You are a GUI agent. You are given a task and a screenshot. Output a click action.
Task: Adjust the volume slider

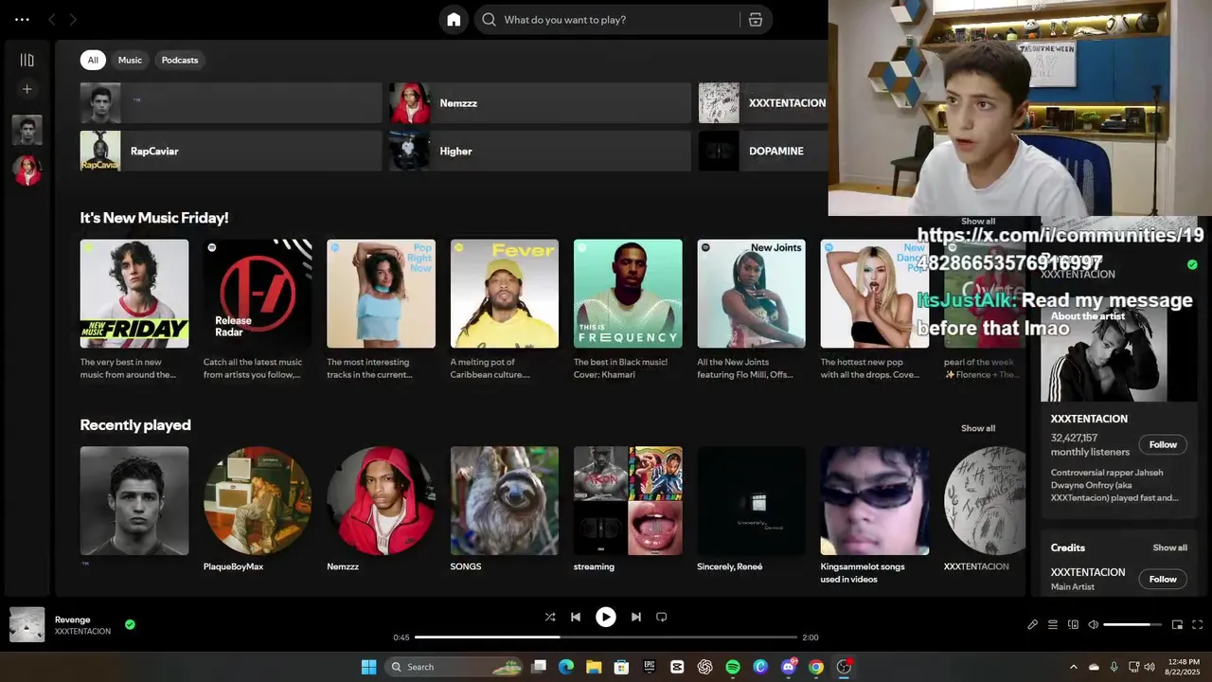[x=1132, y=624]
